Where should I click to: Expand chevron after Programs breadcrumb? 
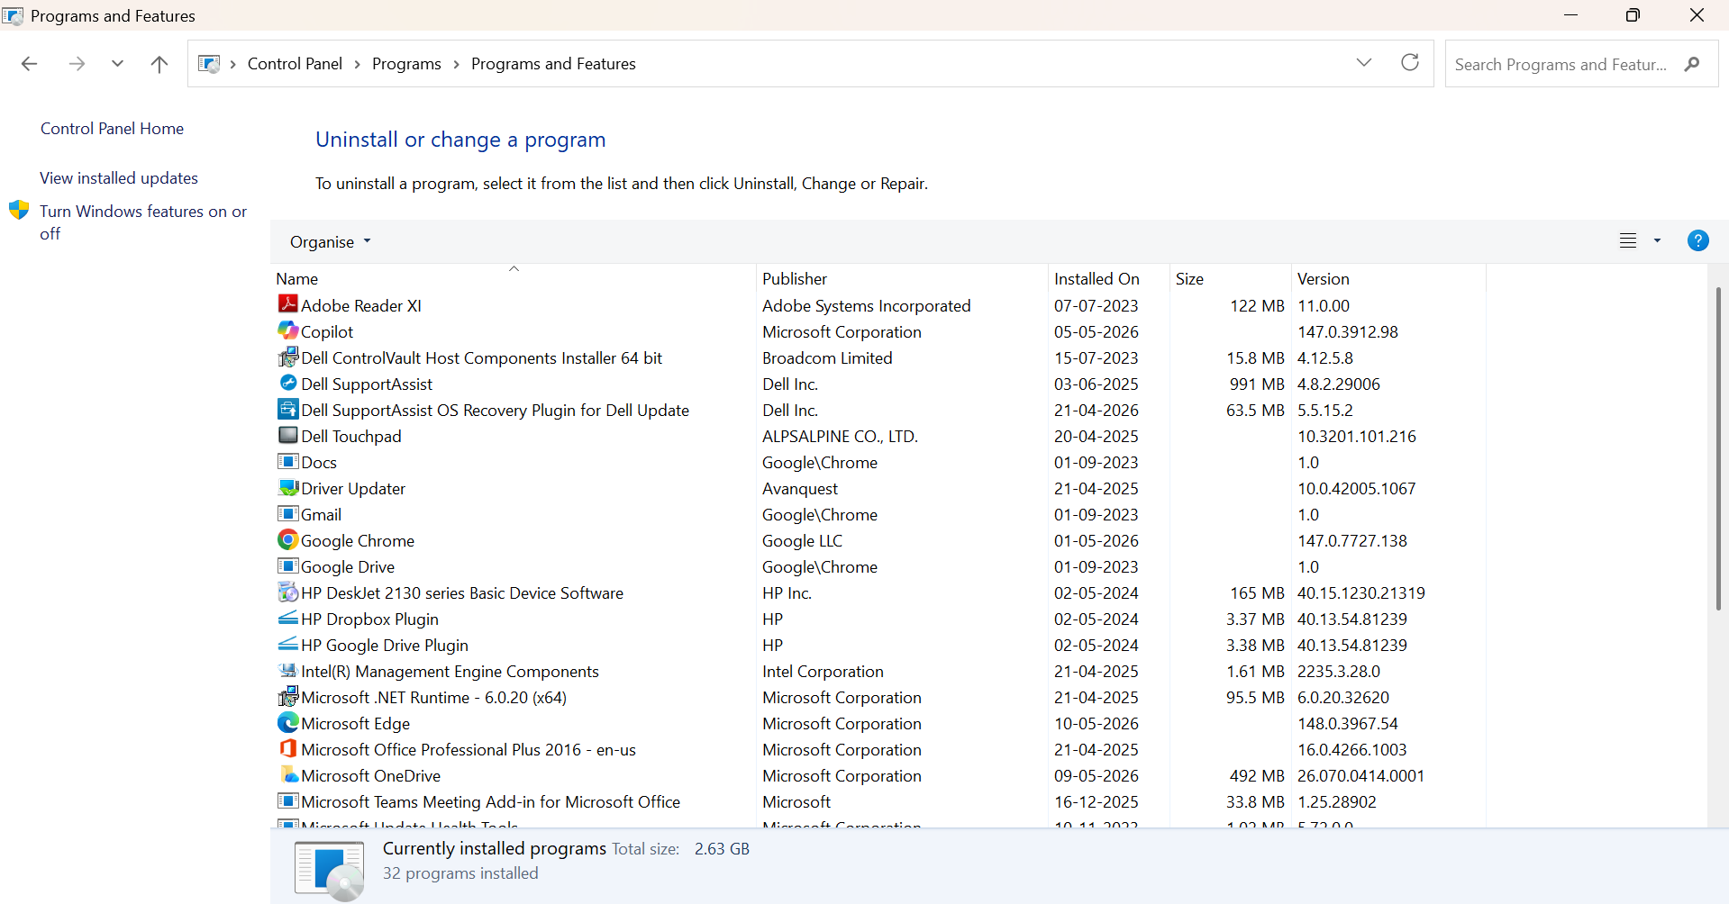coord(457,64)
